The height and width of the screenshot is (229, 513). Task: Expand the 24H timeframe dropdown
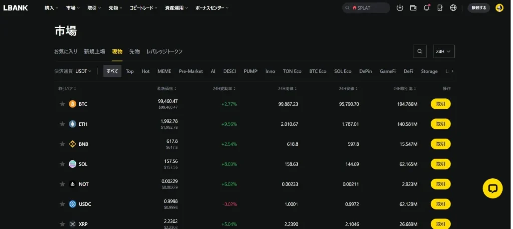tap(443, 51)
